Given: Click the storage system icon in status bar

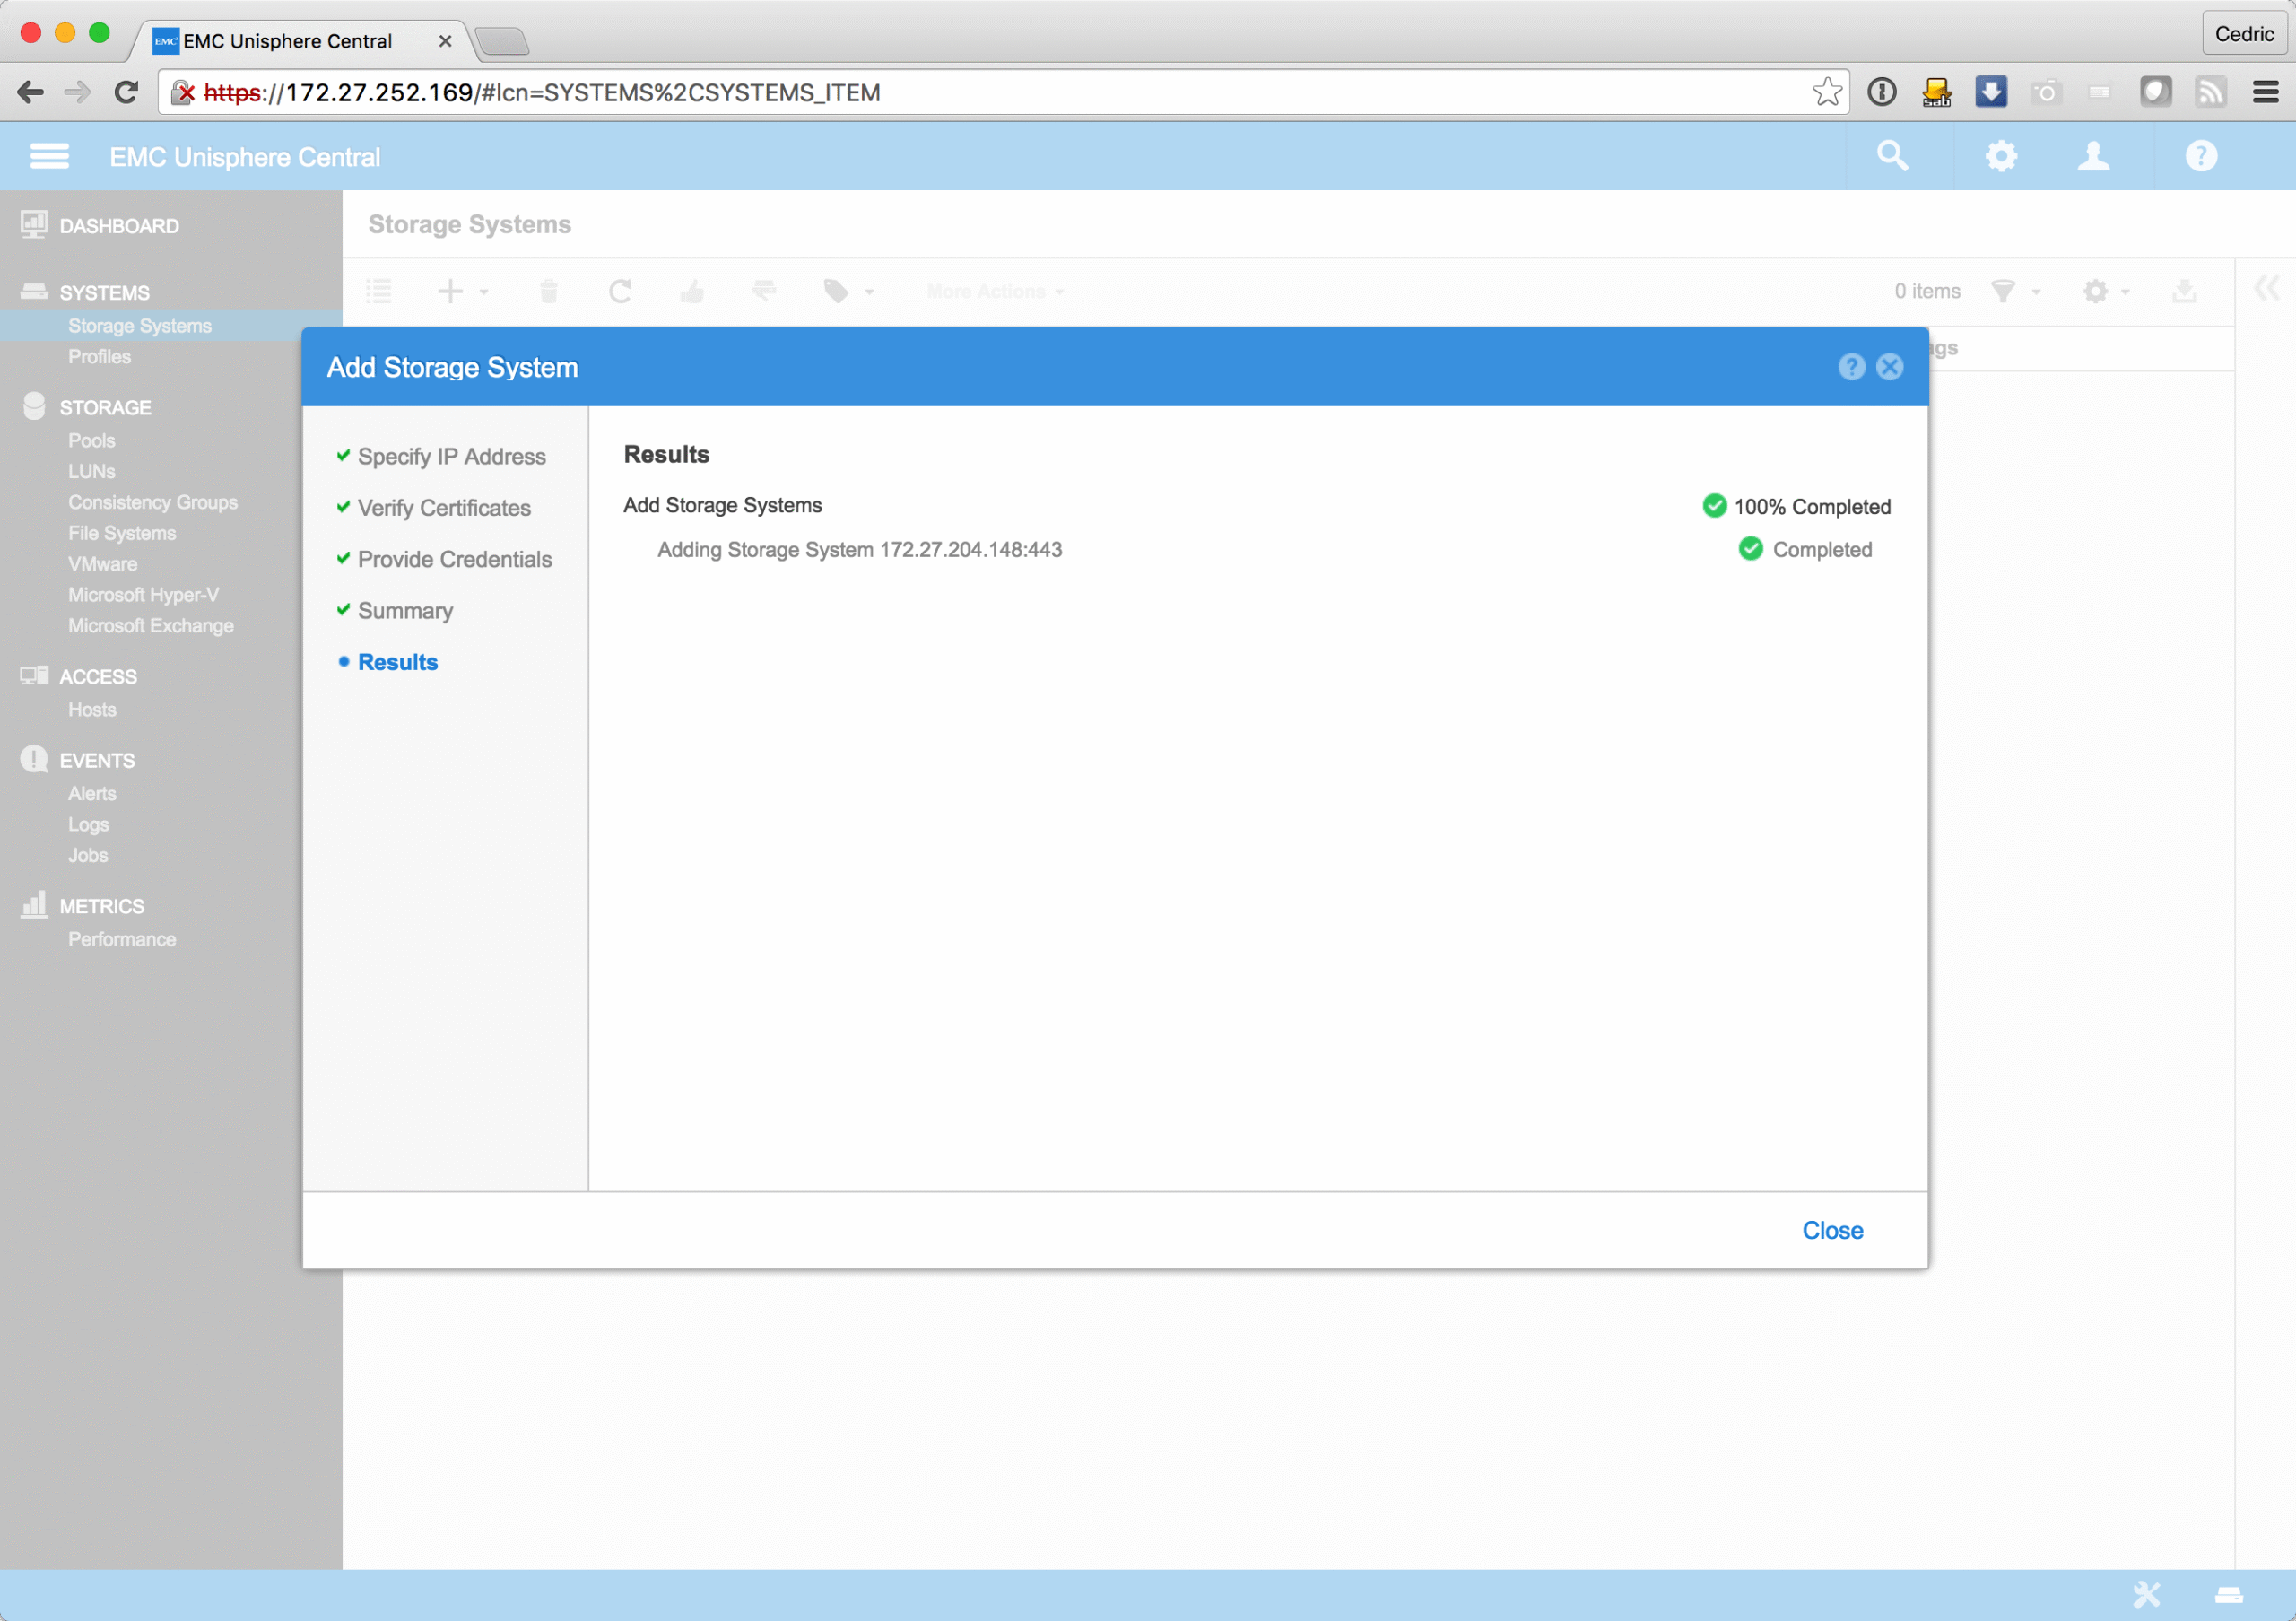Looking at the screenshot, I should pyautogui.click(x=2229, y=1595).
